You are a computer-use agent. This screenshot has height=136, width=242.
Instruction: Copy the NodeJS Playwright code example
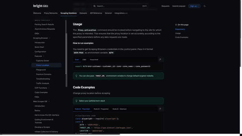[x=160, y=109]
